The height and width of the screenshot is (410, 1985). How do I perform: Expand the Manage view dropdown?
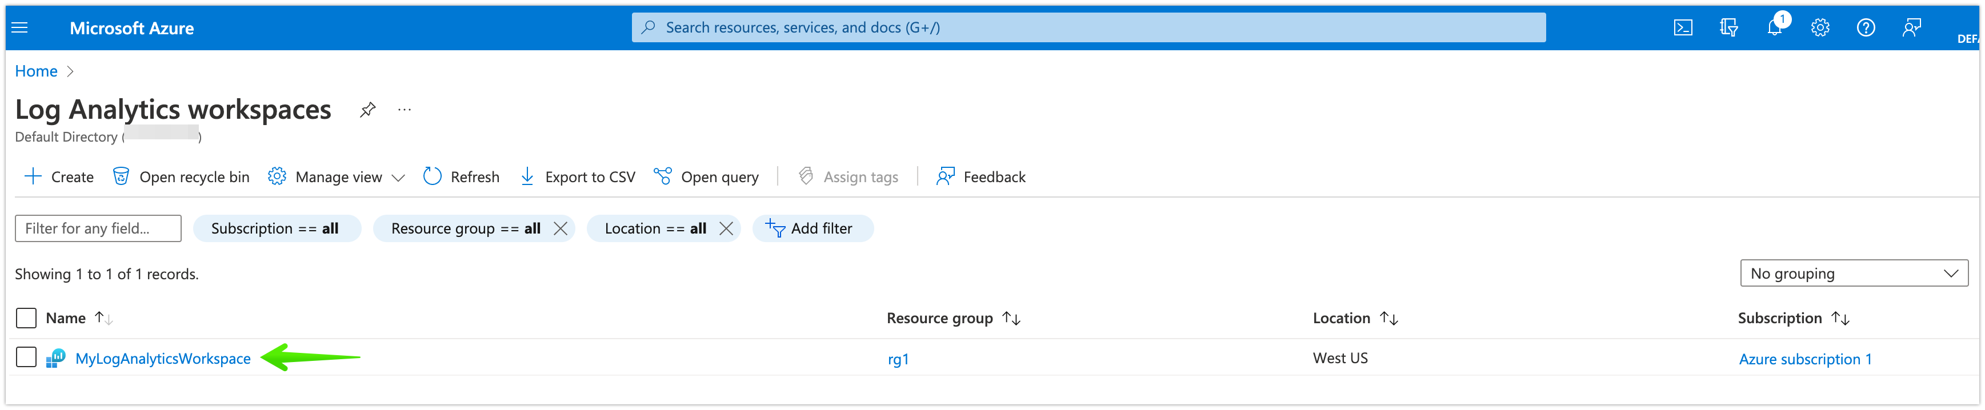click(x=337, y=176)
